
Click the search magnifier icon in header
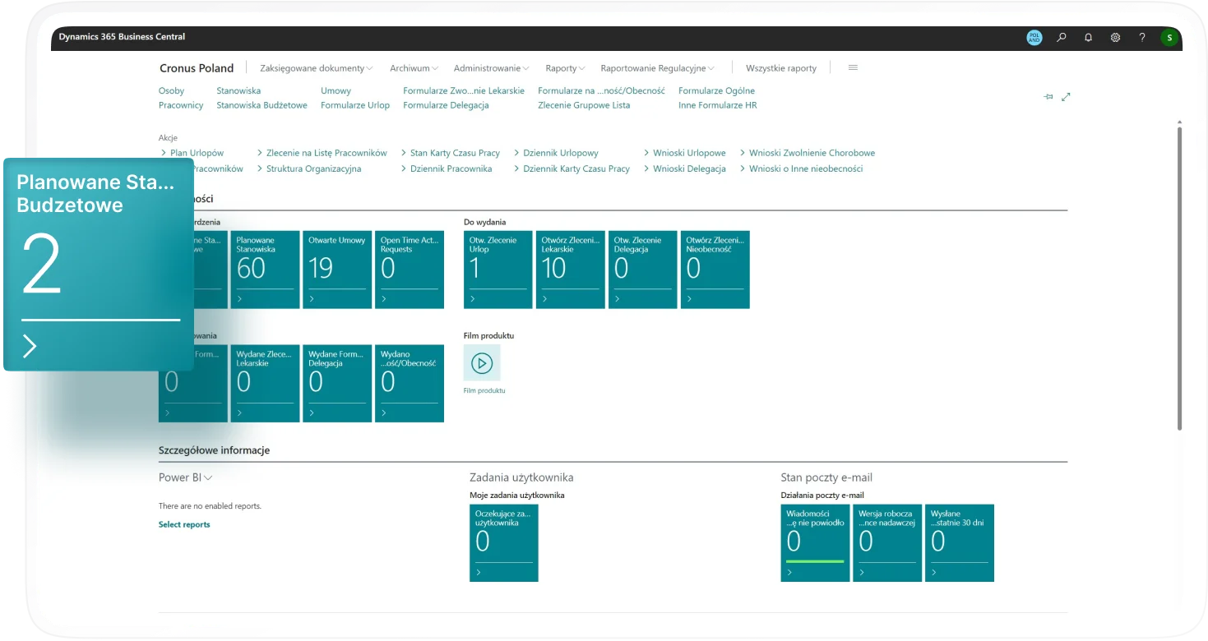point(1062,37)
